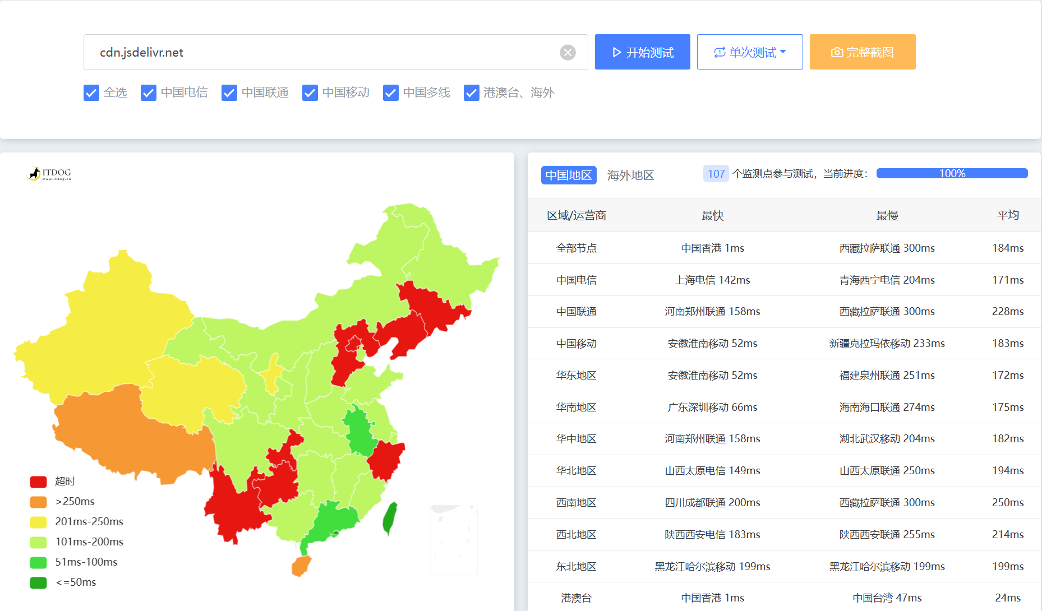Uncheck the 港澳台、海外 checkbox
This screenshot has width=1042, height=611.
472,92
